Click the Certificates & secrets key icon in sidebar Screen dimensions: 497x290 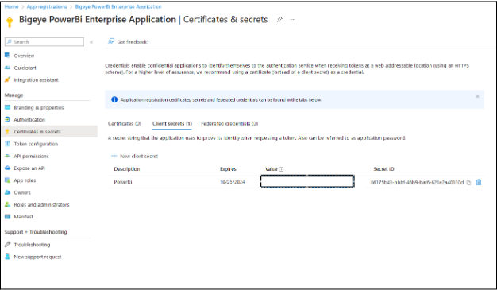click(7, 131)
